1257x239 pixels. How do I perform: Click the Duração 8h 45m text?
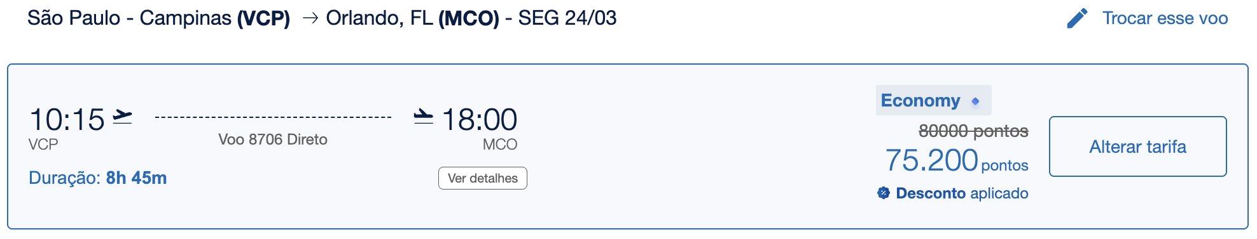(x=98, y=178)
